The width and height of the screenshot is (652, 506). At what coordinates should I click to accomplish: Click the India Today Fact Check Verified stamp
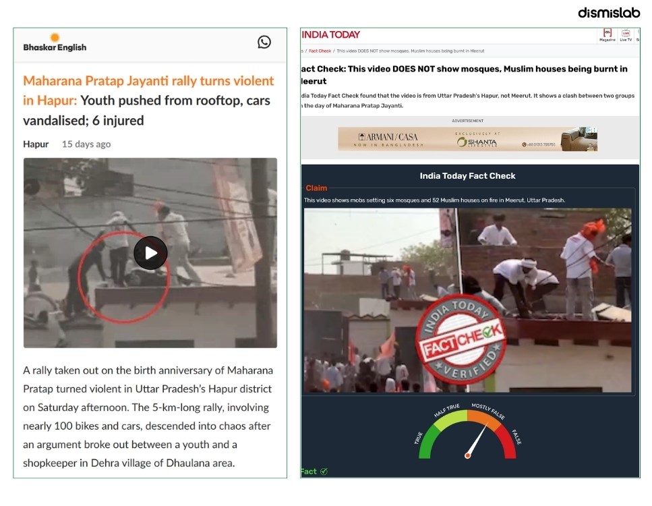click(461, 338)
